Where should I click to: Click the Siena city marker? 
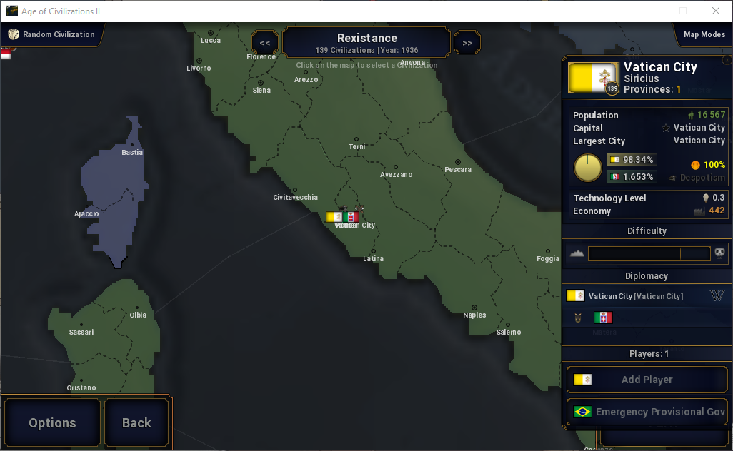pyautogui.click(x=260, y=83)
